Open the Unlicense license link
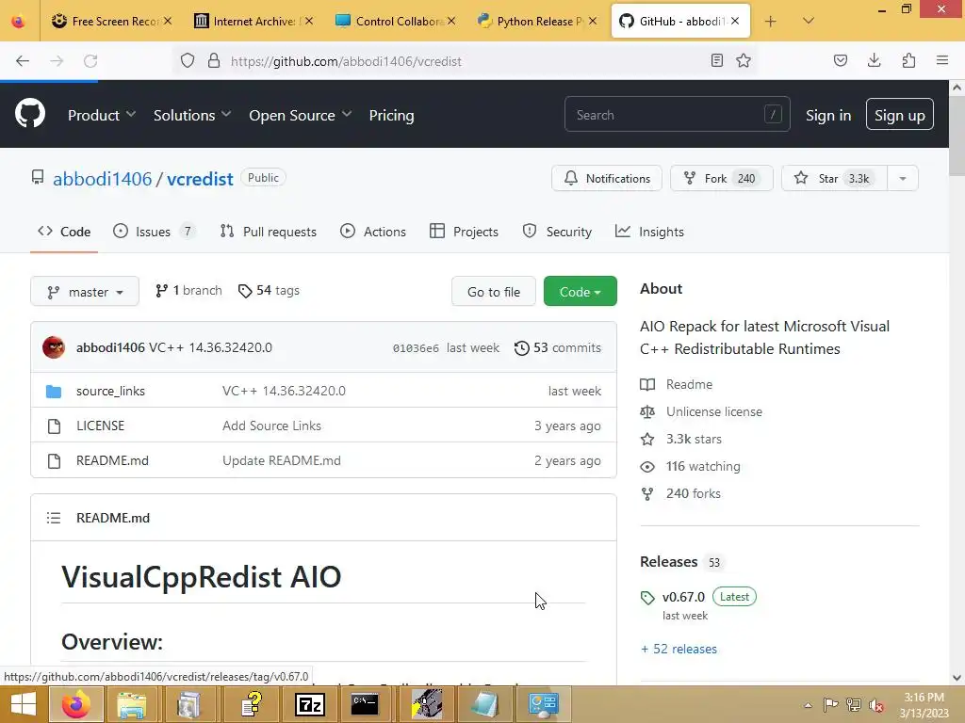 [x=714, y=411]
